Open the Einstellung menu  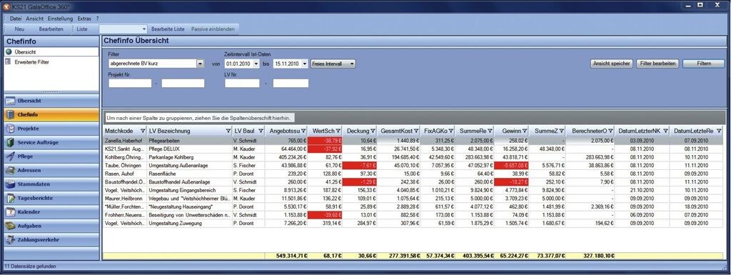tap(60, 19)
